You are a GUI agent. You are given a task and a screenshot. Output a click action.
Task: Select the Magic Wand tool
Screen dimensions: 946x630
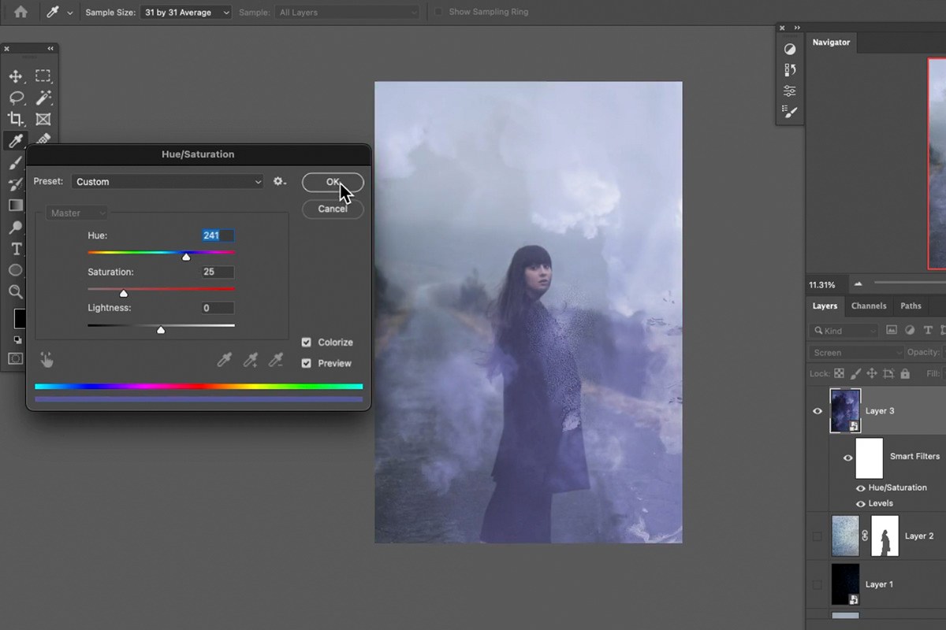(43, 98)
